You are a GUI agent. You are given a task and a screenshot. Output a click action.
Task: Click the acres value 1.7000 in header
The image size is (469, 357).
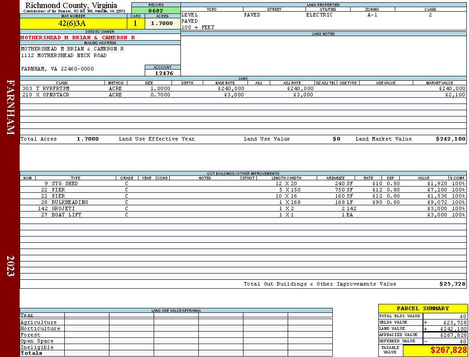pos(163,23)
